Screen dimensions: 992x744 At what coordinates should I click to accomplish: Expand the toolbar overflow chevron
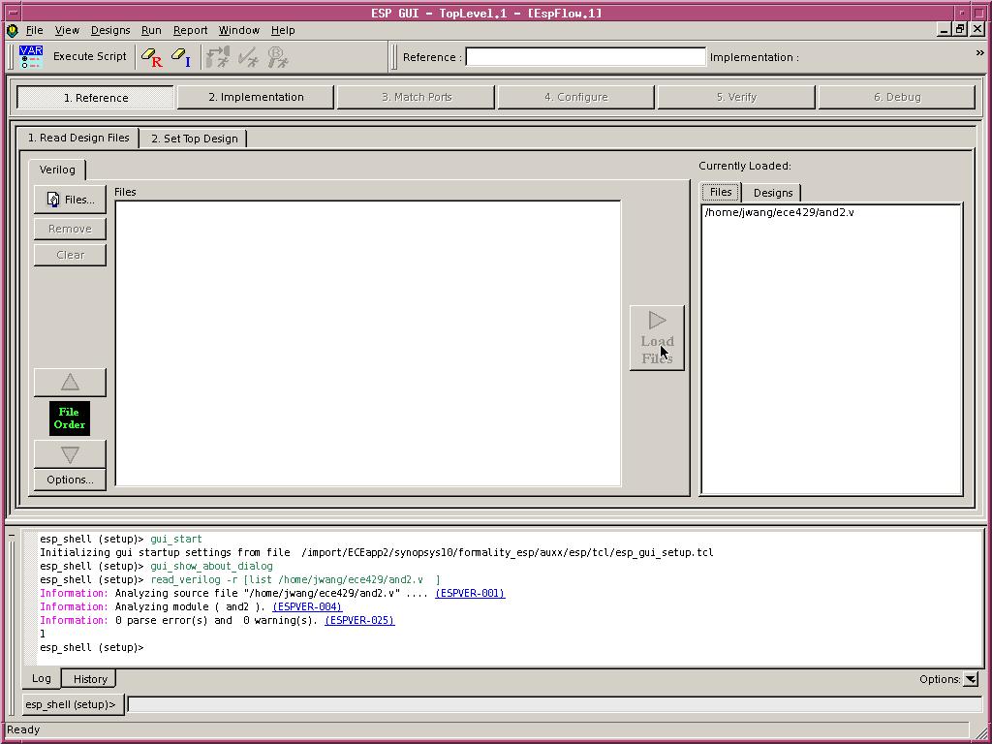[x=979, y=53]
